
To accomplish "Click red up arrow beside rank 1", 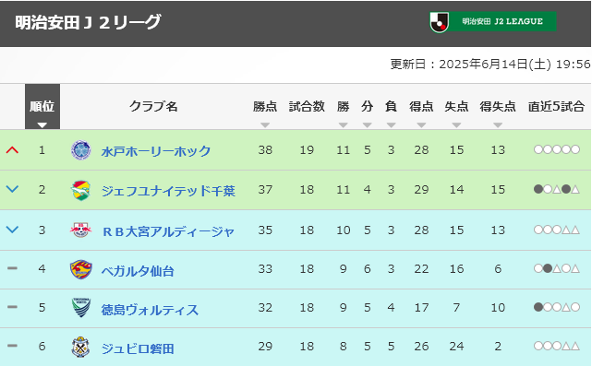I will coord(12,150).
